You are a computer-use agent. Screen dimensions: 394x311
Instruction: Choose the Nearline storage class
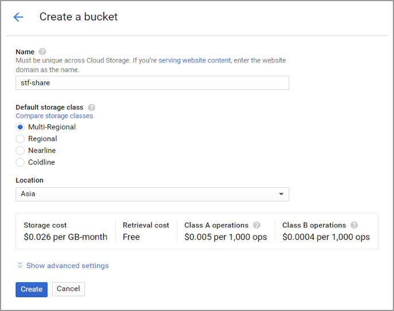pos(20,151)
